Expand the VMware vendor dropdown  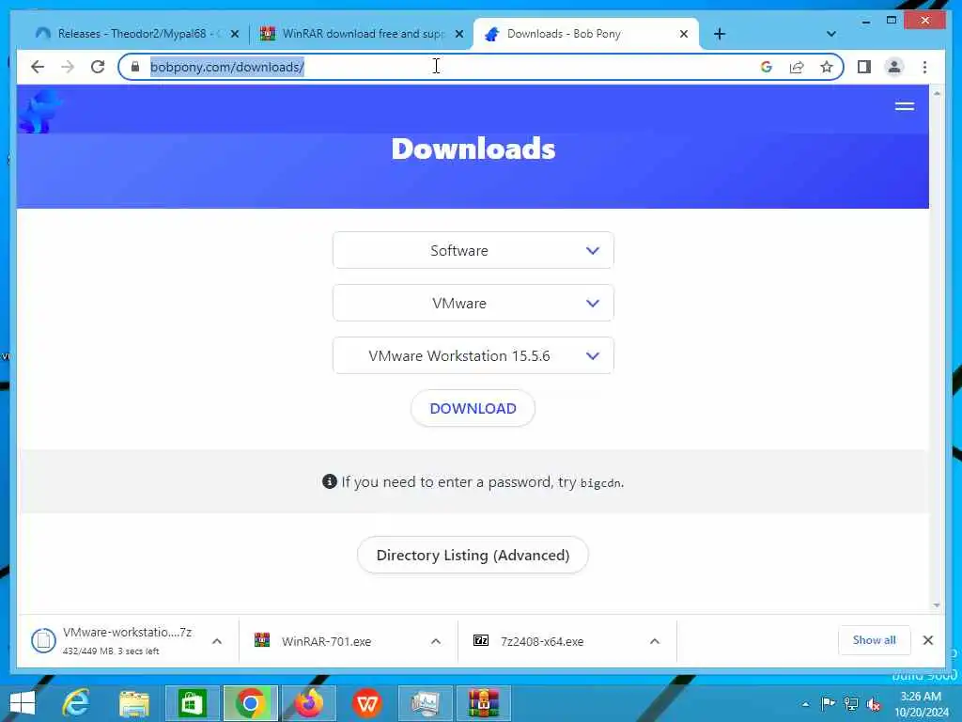[x=473, y=304]
